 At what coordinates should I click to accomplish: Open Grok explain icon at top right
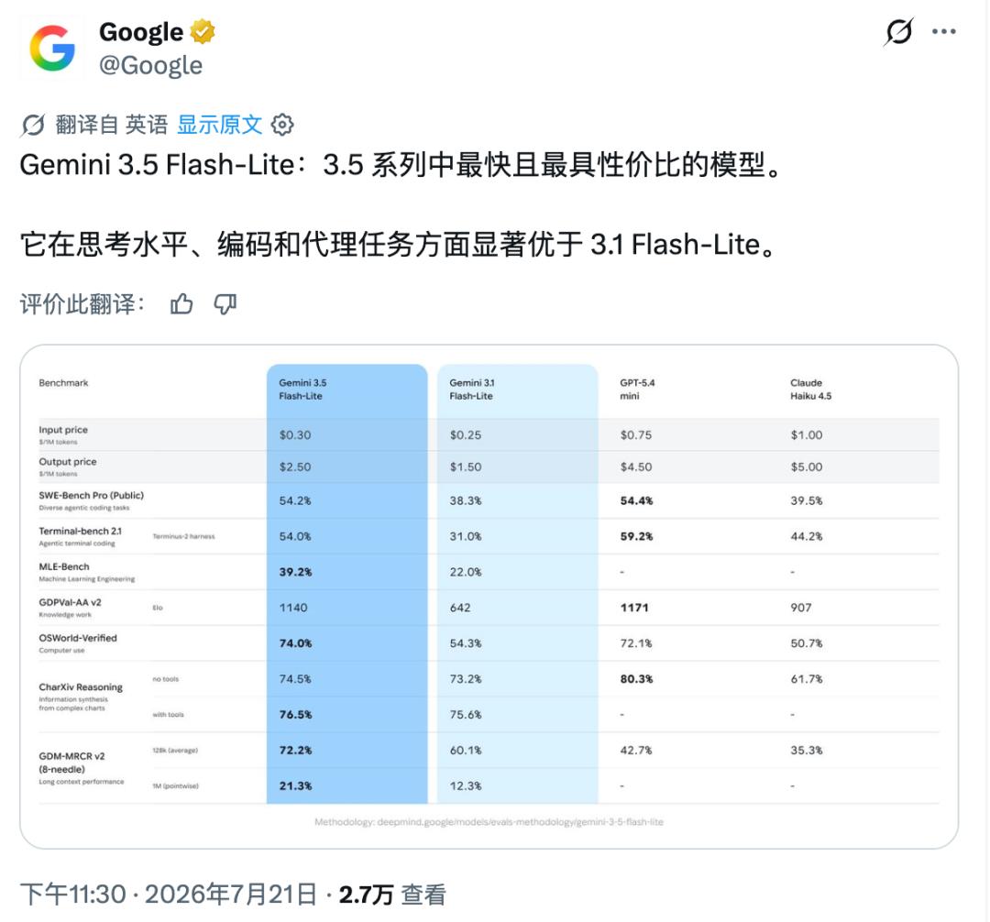[898, 31]
